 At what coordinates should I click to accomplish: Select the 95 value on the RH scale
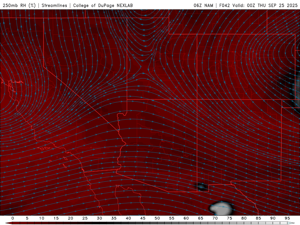point(287,218)
